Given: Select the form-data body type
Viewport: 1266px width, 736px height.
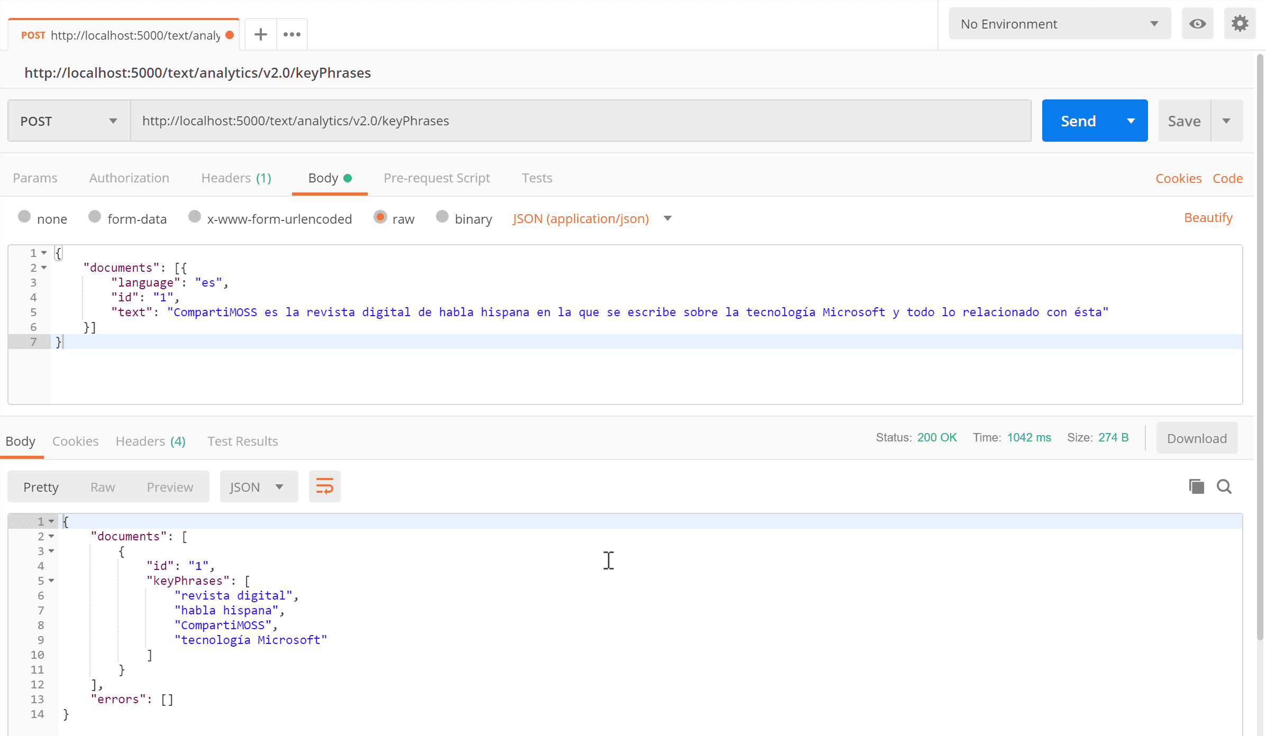Looking at the screenshot, I should [x=95, y=217].
